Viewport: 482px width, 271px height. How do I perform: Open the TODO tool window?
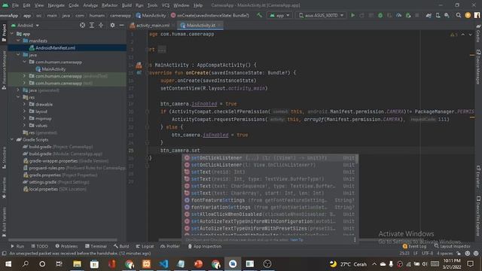click(x=40, y=246)
